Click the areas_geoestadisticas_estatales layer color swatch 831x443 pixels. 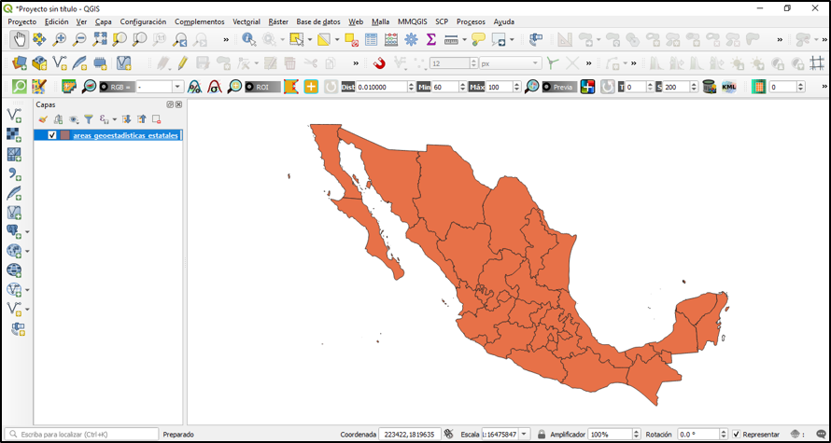tap(64, 135)
